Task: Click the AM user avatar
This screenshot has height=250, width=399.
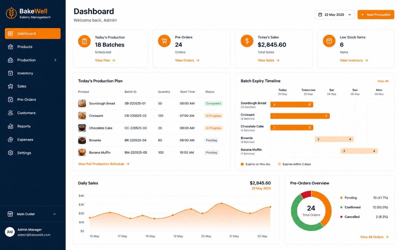Action: click(10, 232)
